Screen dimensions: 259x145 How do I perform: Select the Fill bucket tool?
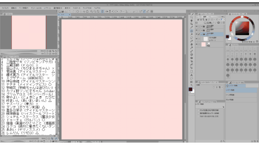(191, 58)
